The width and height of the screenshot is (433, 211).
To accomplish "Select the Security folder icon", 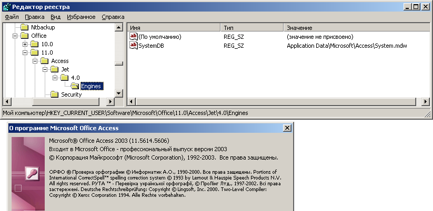I will 55,94.
